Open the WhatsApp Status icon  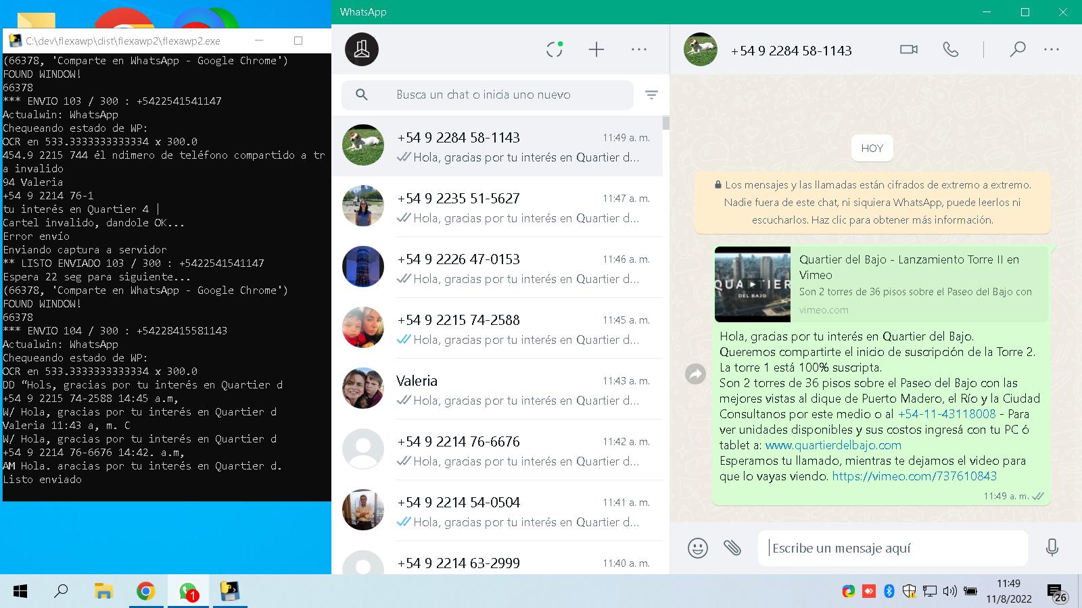(x=555, y=49)
